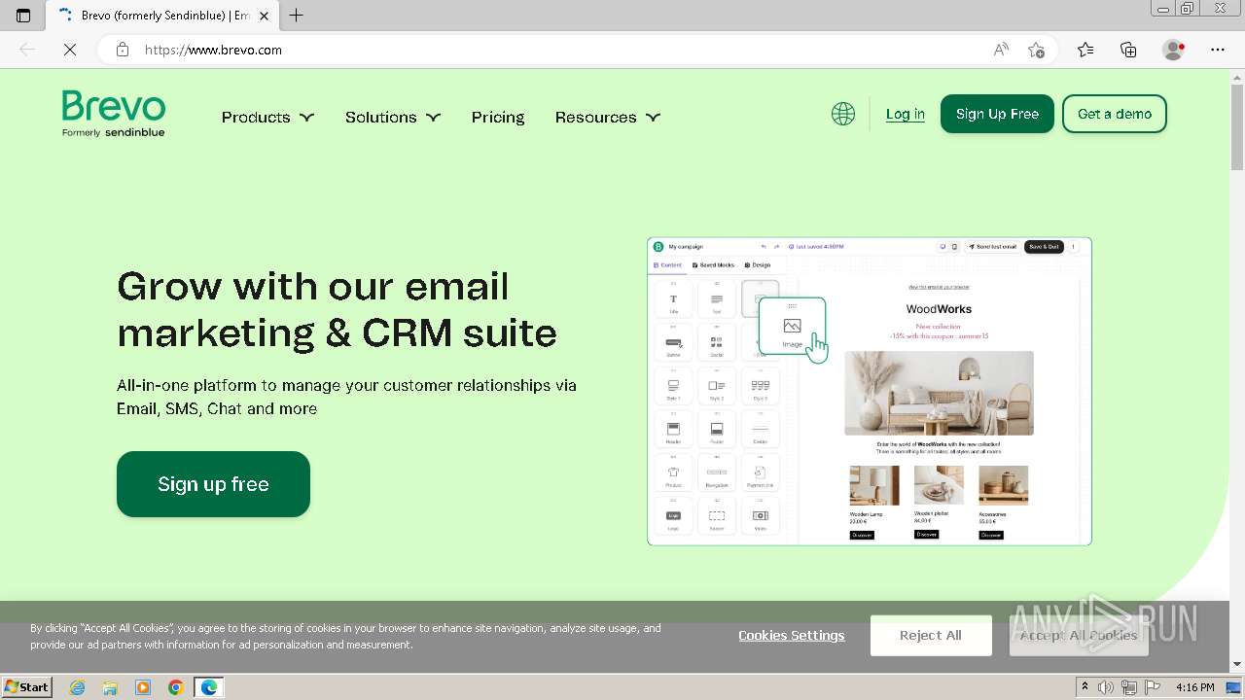Open Cookies Settings
This screenshot has width=1245, height=700.
click(792, 635)
